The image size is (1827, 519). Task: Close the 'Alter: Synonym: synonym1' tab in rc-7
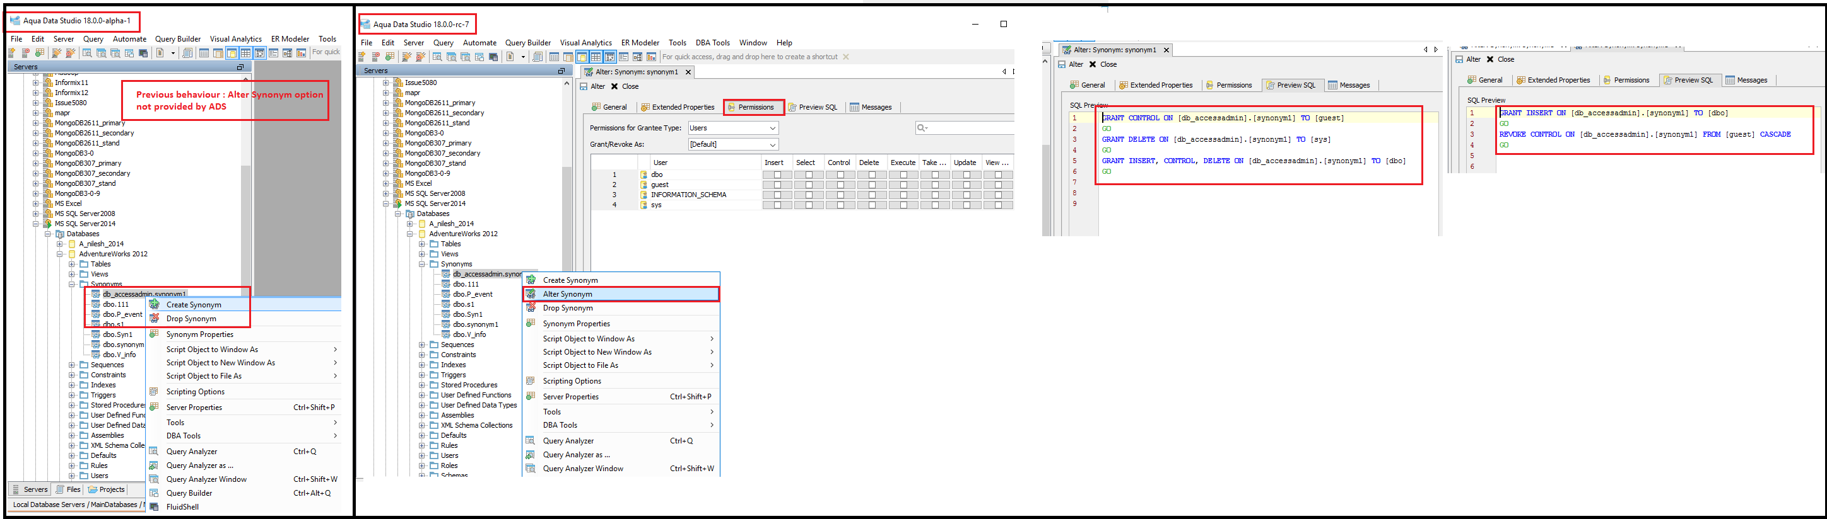(688, 72)
